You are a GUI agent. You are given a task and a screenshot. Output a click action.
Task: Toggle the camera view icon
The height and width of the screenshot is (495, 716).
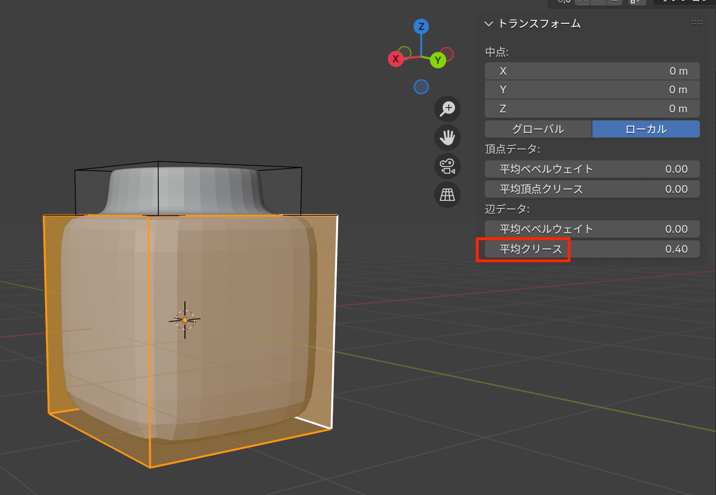[x=447, y=166]
